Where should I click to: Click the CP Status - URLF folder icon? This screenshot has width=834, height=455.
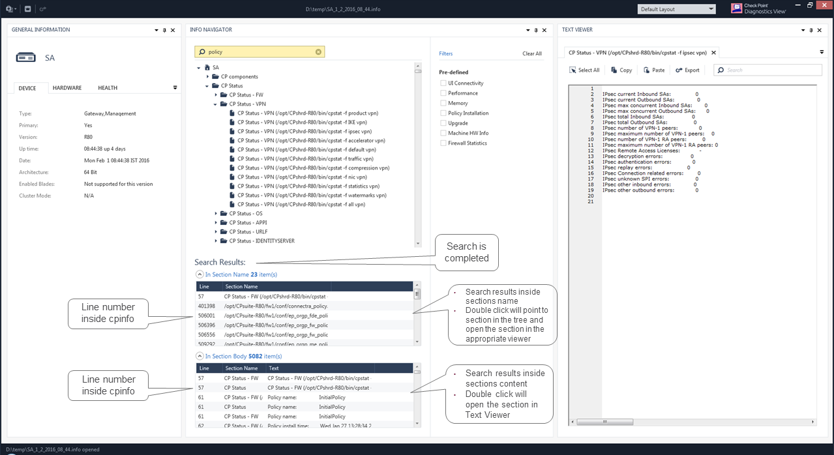click(224, 232)
